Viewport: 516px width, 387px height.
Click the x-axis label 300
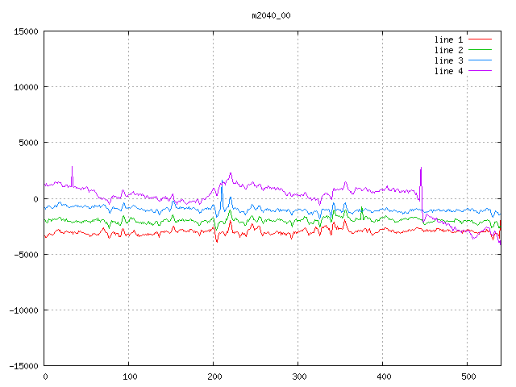pyautogui.click(x=299, y=377)
